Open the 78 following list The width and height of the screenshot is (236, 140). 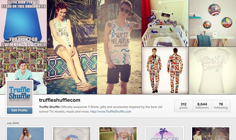[221, 106]
